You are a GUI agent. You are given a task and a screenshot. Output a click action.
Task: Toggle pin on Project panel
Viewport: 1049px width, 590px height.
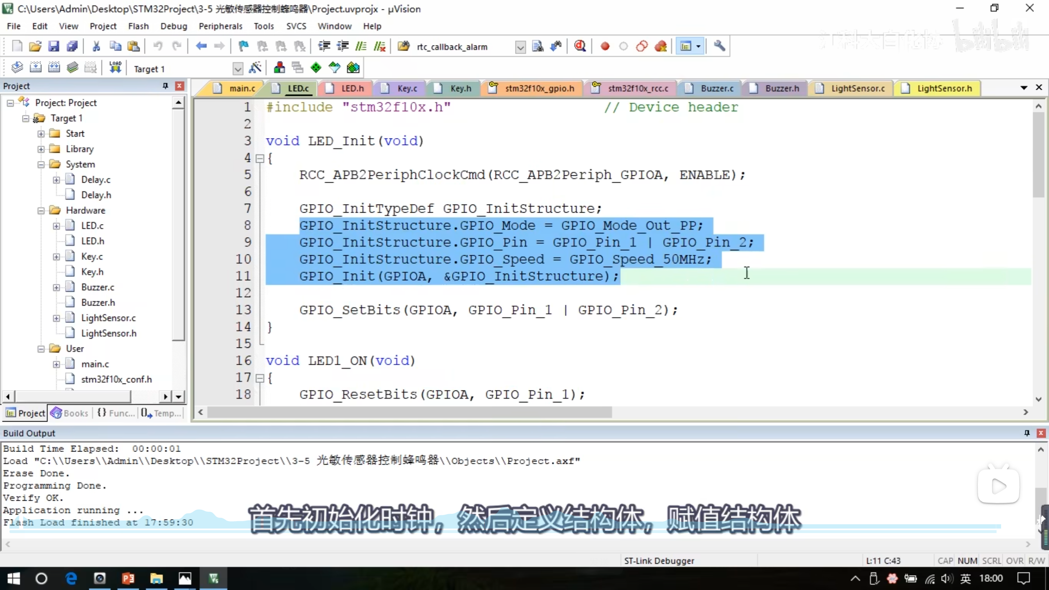165,86
